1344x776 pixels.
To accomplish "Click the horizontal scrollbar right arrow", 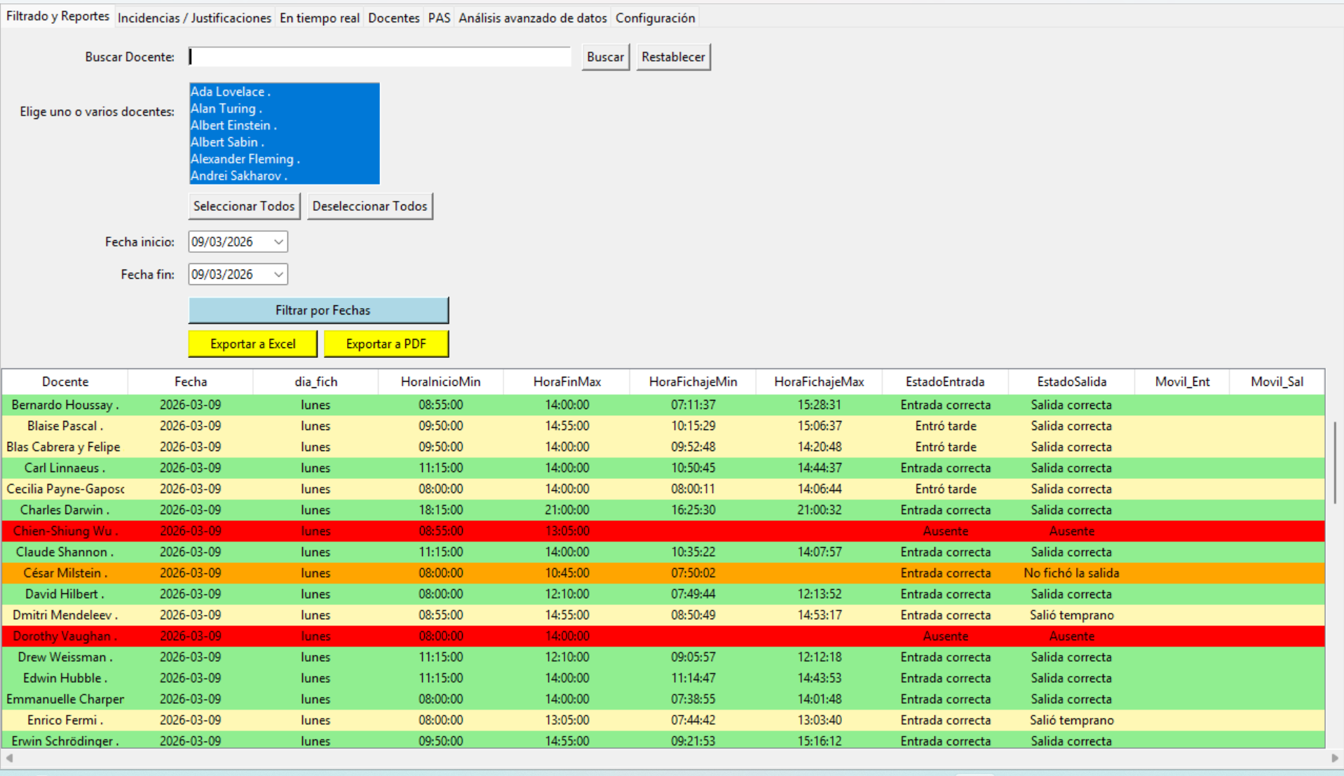I will click(1334, 758).
